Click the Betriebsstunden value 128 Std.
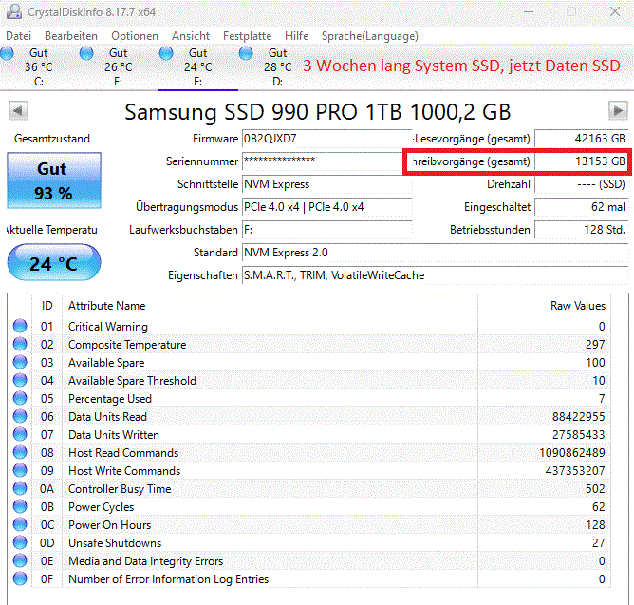 pyautogui.click(x=582, y=230)
